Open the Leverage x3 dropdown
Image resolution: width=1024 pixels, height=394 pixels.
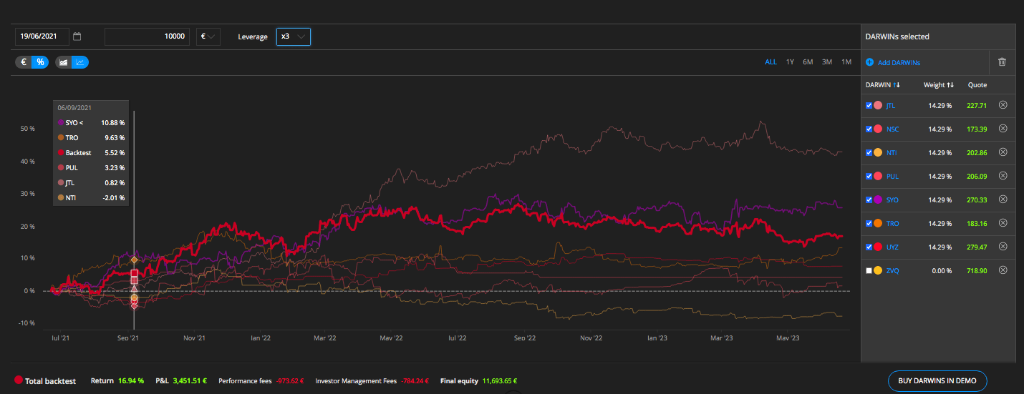pyautogui.click(x=293, y=36)
